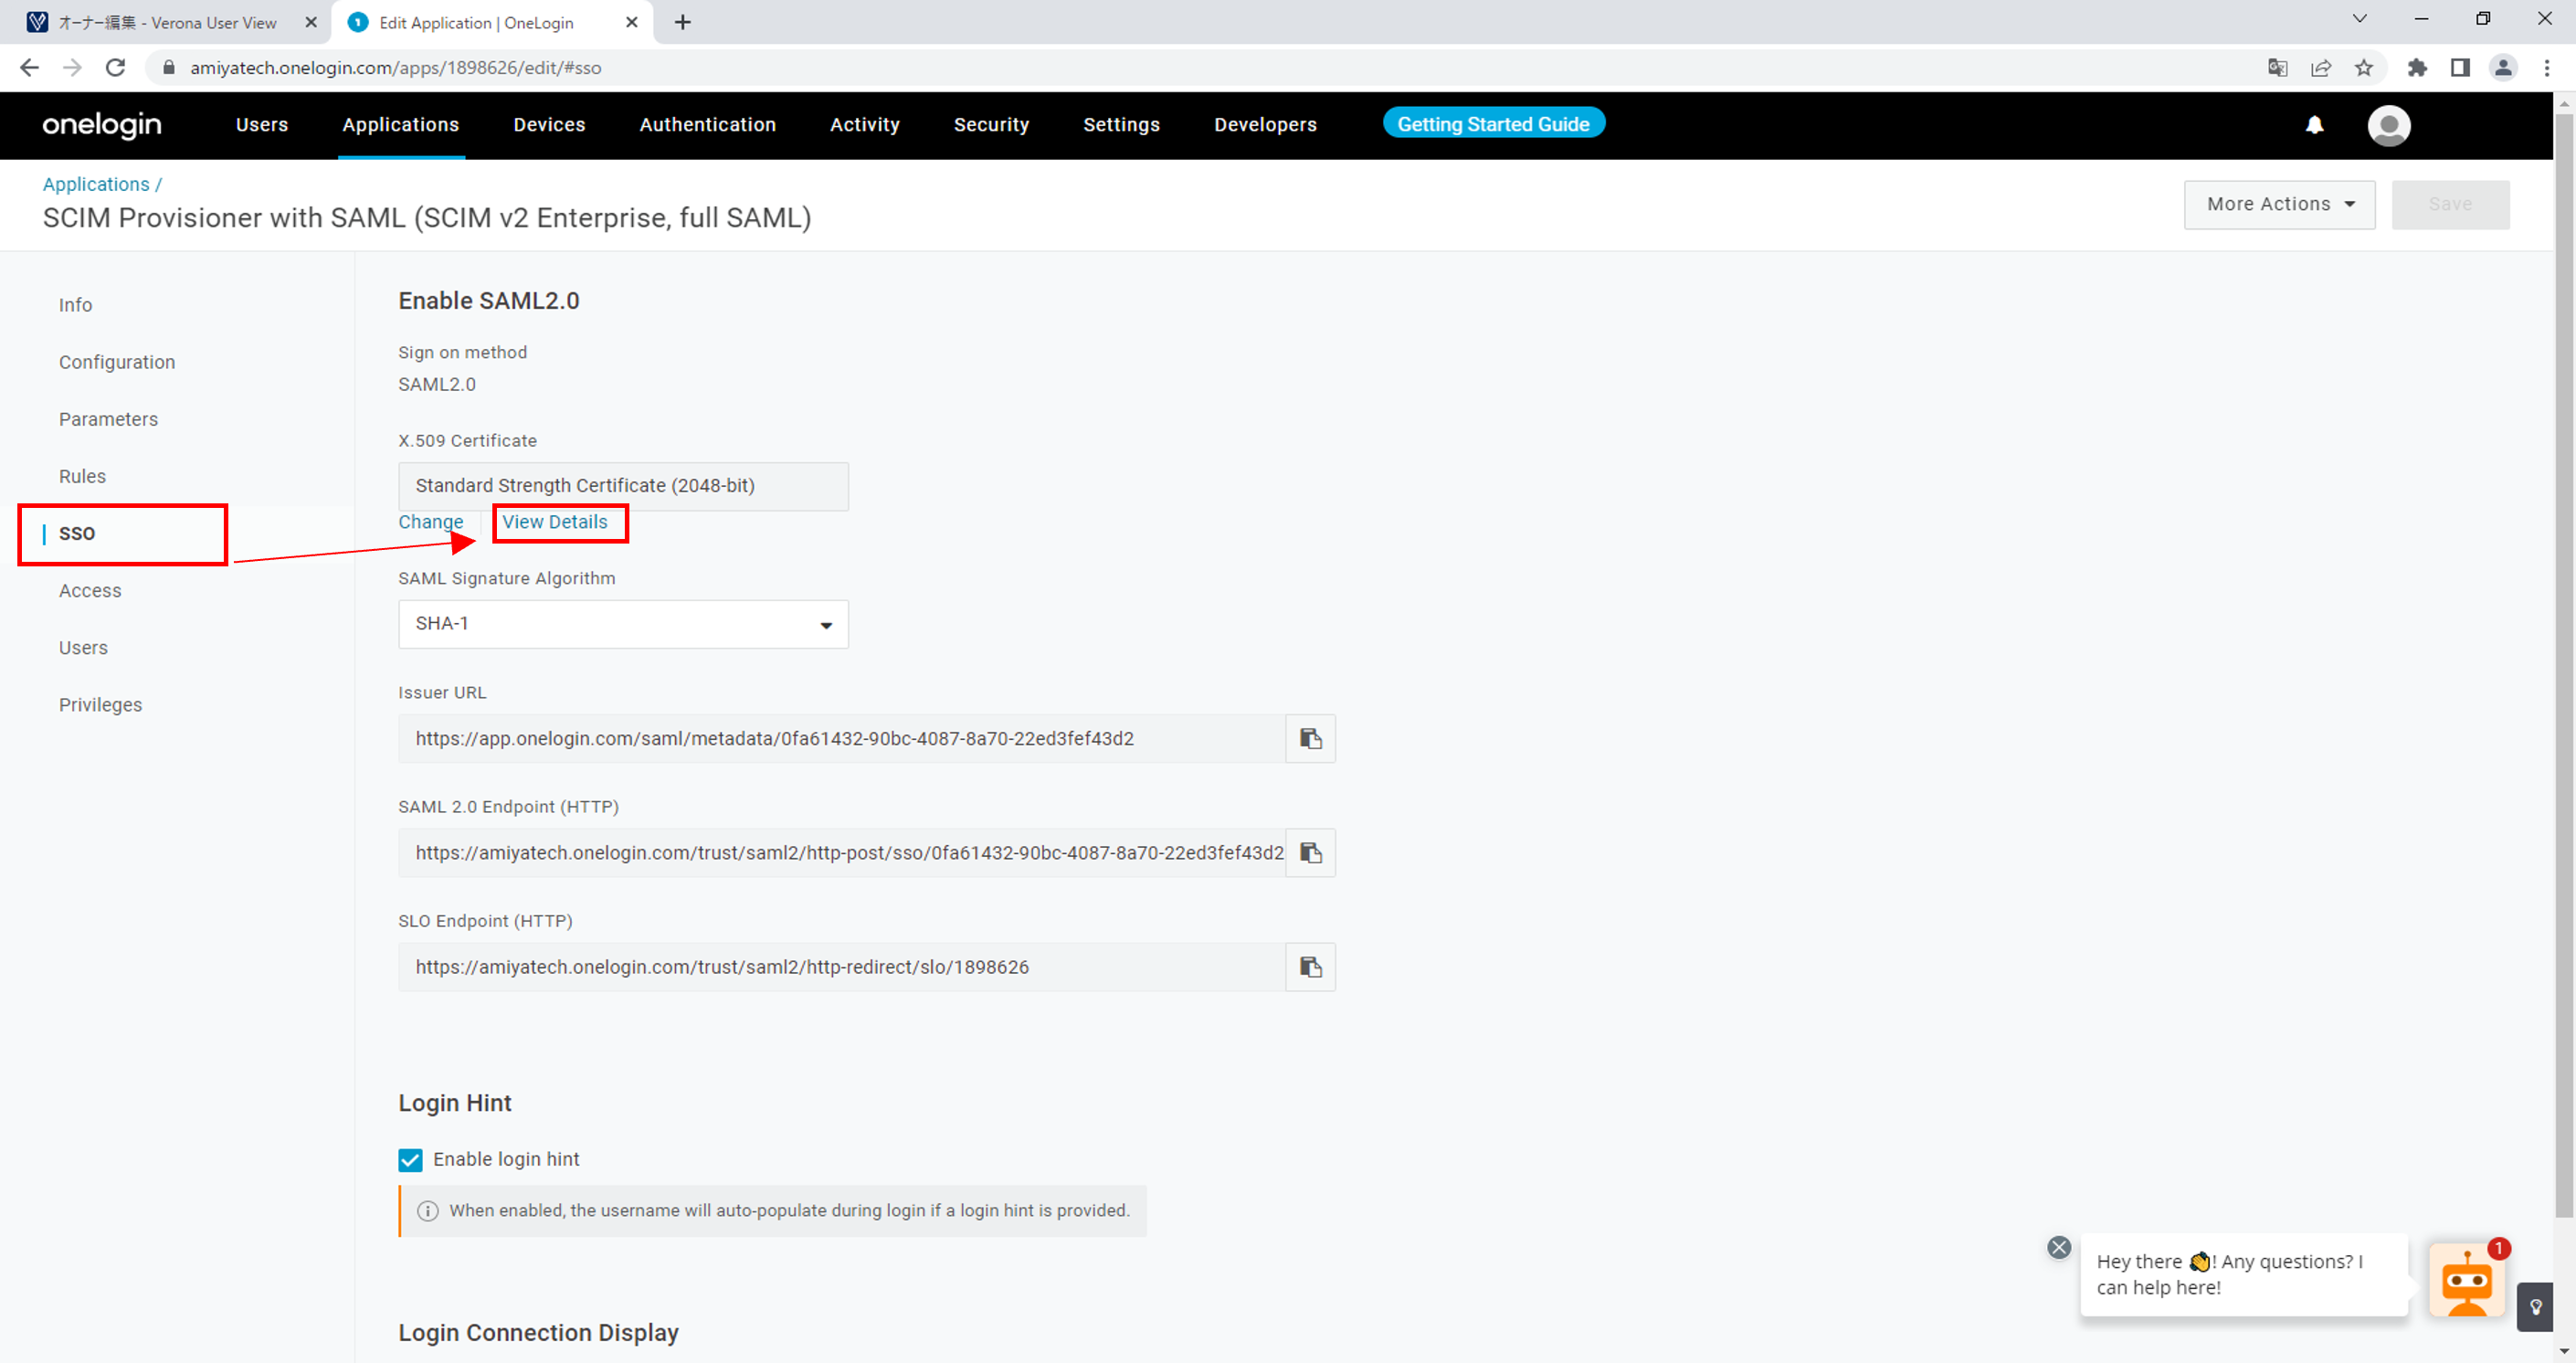Select the SSO sidebar section
This screenshot has height=1363, width=2576.
(x=77, y=533)
